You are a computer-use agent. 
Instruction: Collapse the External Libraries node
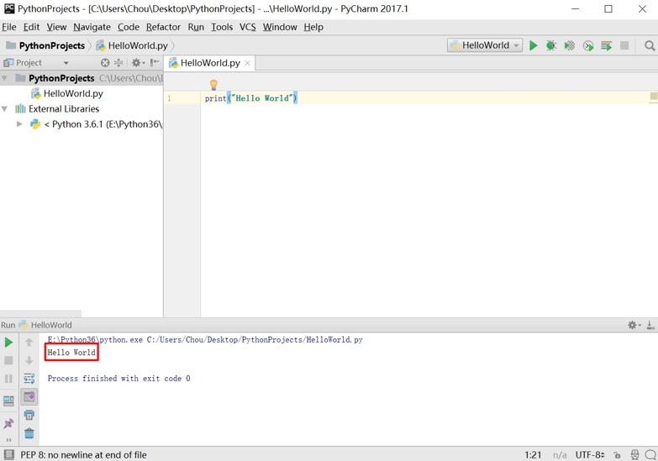[x=4, y=108]
